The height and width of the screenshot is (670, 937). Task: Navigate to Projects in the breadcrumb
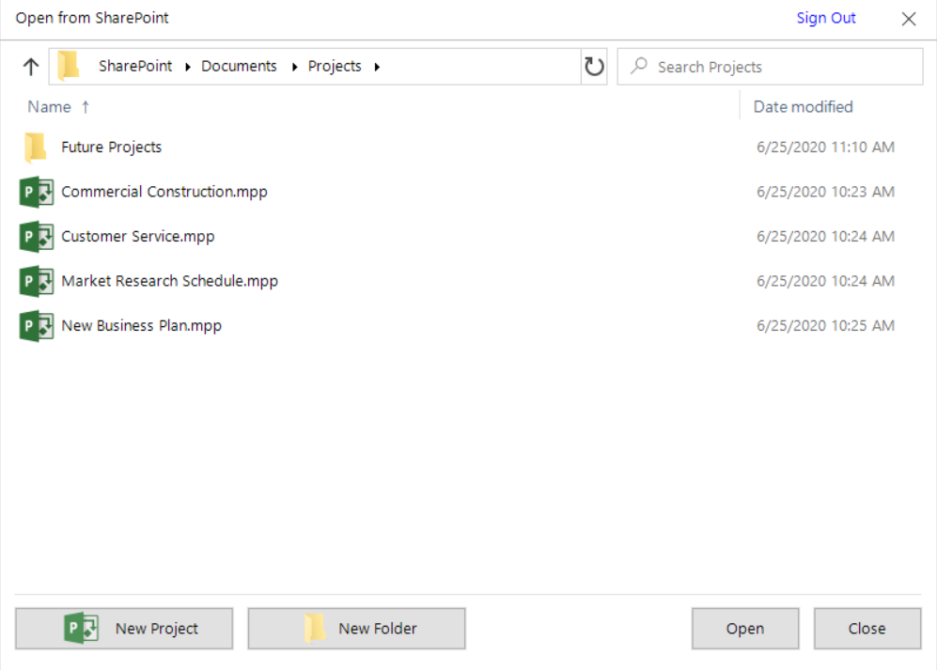click(x=335, y=67)
